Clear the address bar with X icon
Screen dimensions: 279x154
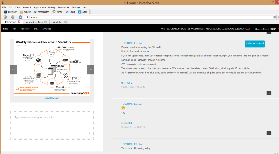pyautogui.click(x=275, y=17)
